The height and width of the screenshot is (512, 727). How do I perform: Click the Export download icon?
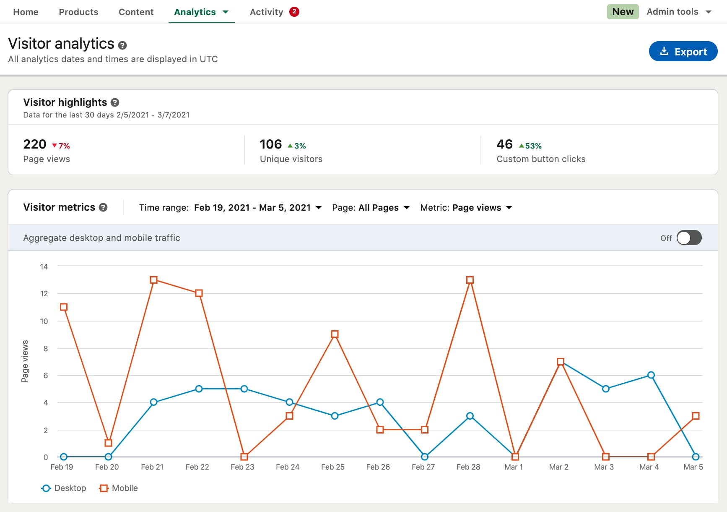664,51
